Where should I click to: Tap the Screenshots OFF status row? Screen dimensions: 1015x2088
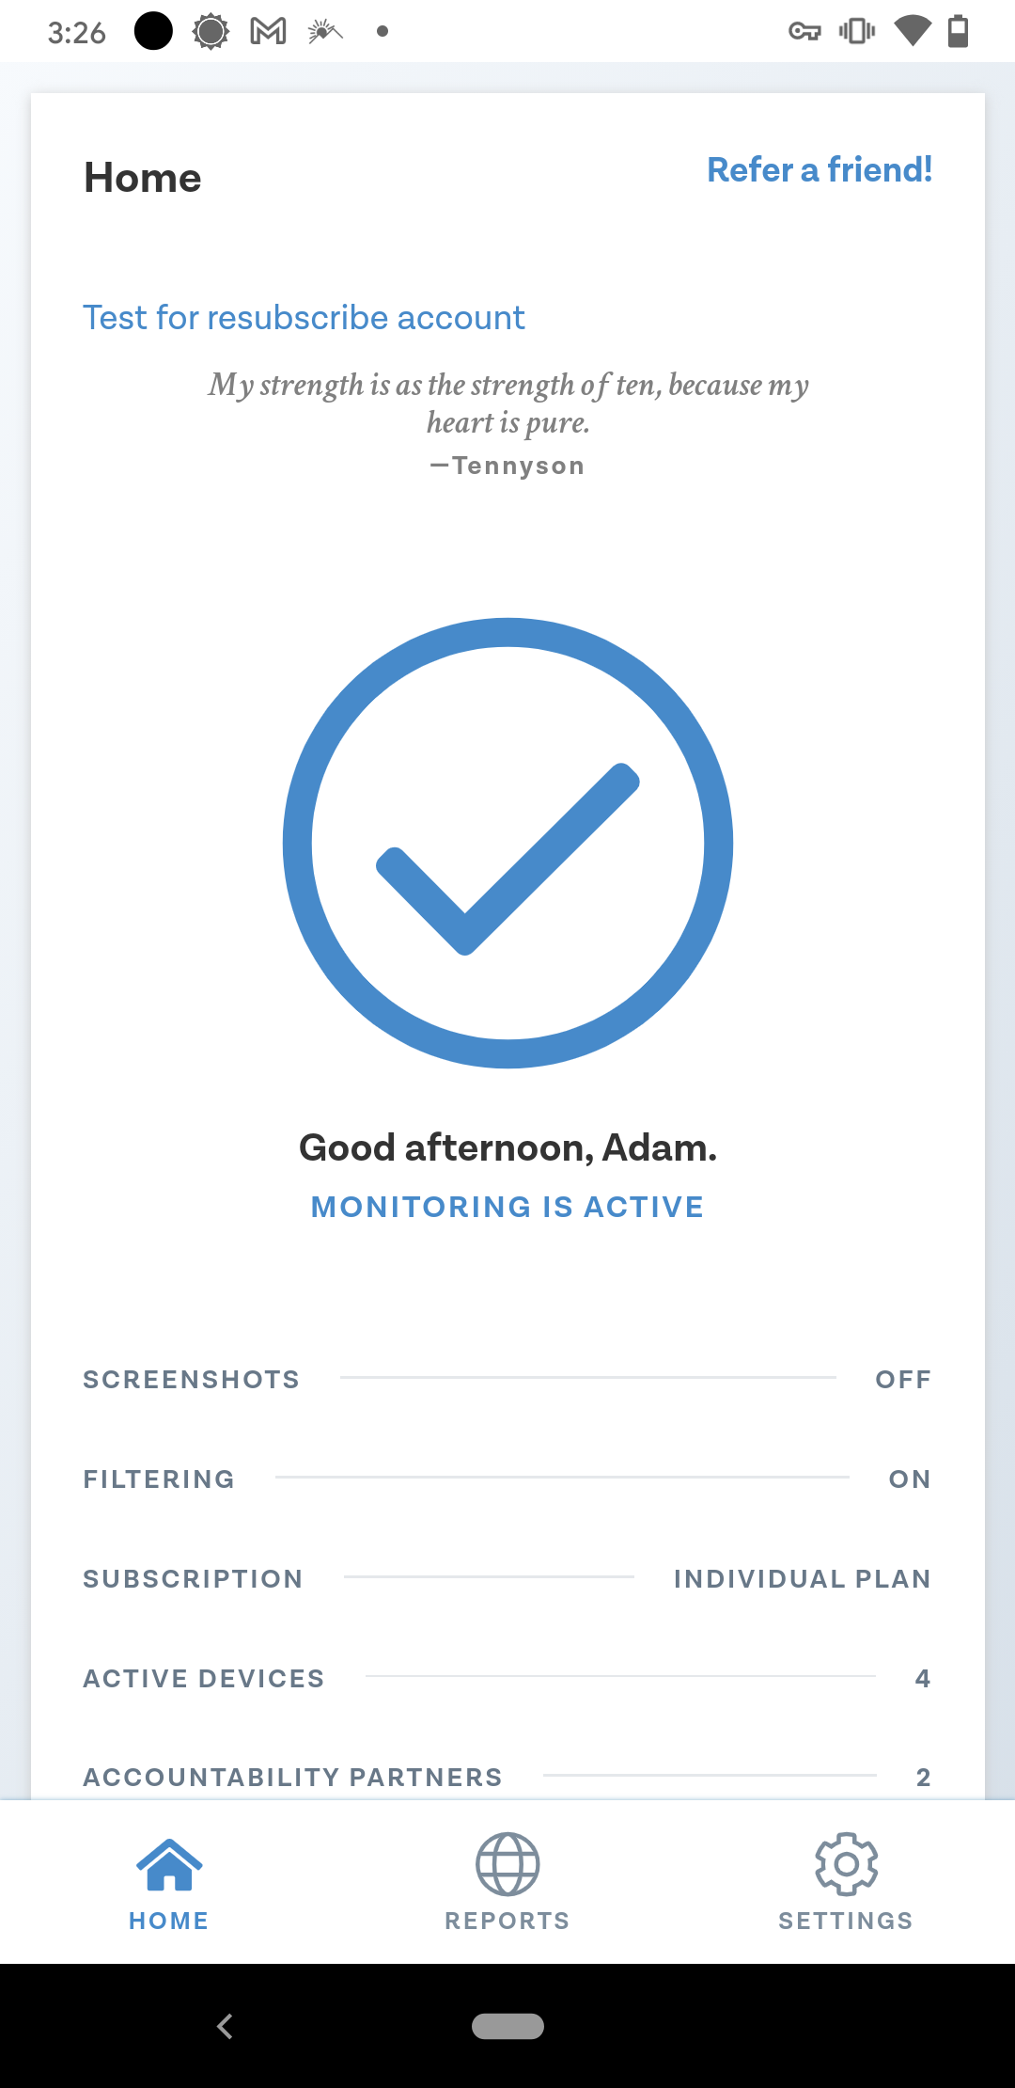pyautogui.click(x=507, y=1379)
